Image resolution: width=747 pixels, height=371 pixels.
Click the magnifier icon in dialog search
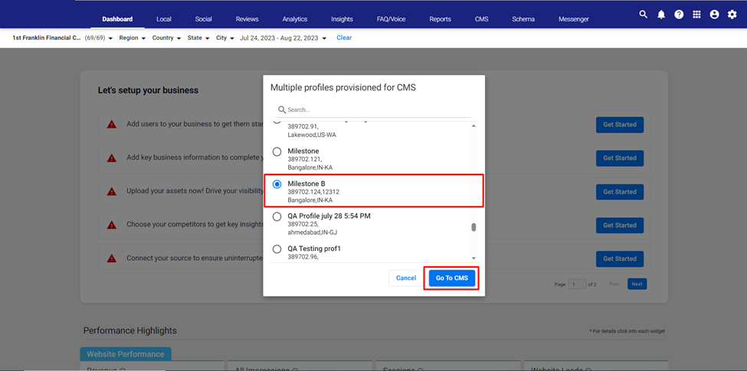point(282,109)
